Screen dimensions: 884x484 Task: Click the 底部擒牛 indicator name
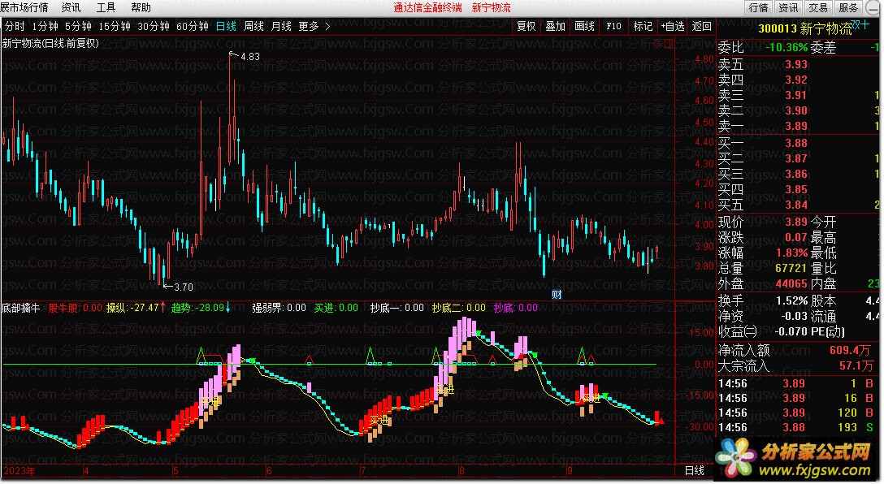point(21,308)
